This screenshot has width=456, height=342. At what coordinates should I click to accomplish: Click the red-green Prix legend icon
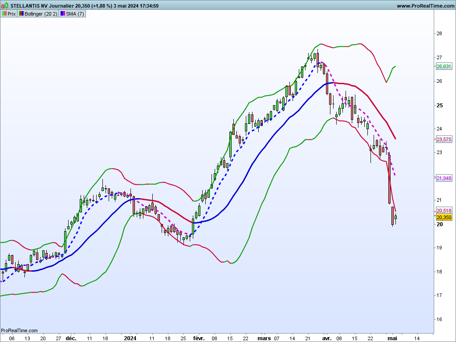tap(4, 14)
